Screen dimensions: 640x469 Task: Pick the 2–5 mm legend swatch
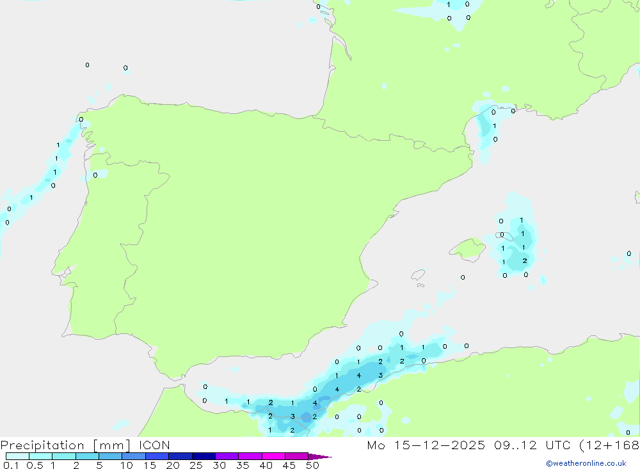click(87, 456)
